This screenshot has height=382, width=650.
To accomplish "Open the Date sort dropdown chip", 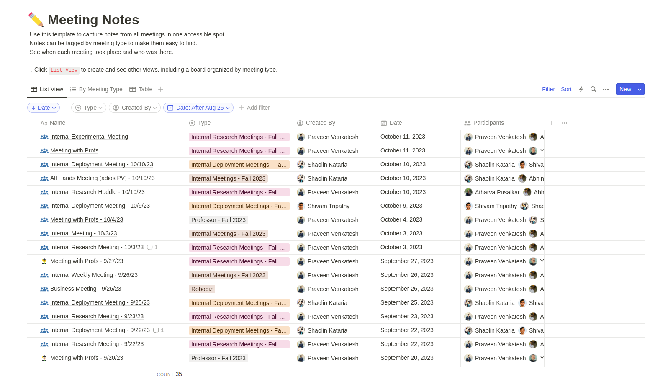I will [44, 108].
